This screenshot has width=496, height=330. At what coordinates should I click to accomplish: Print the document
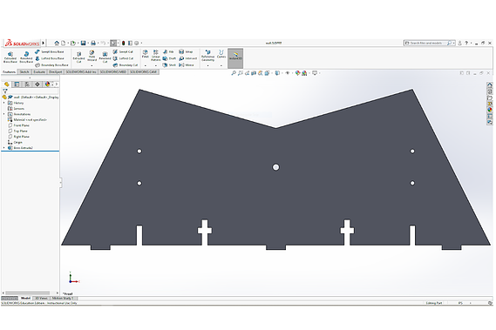[x=93, y=43]
